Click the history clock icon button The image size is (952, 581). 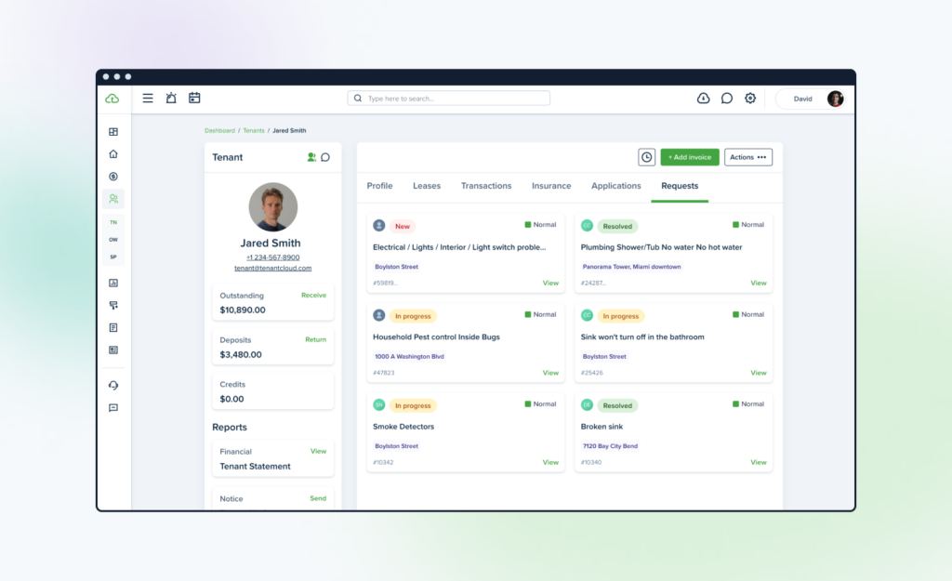647,157
